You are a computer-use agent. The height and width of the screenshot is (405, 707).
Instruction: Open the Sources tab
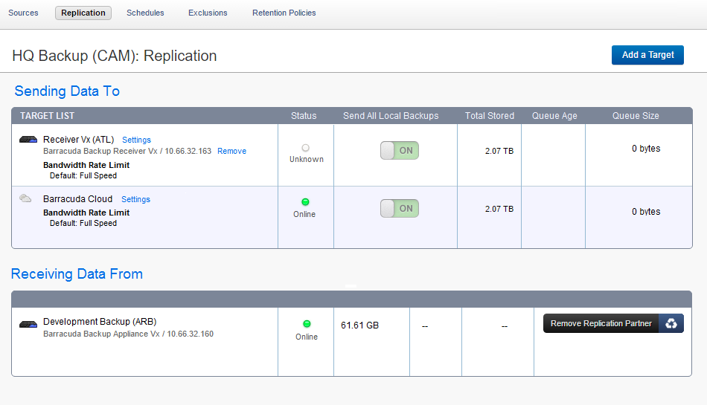point(23,13)
